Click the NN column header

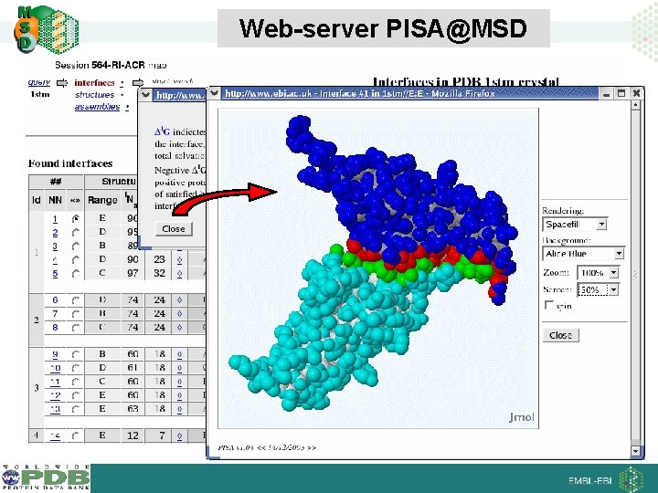(x=55, y=200)
